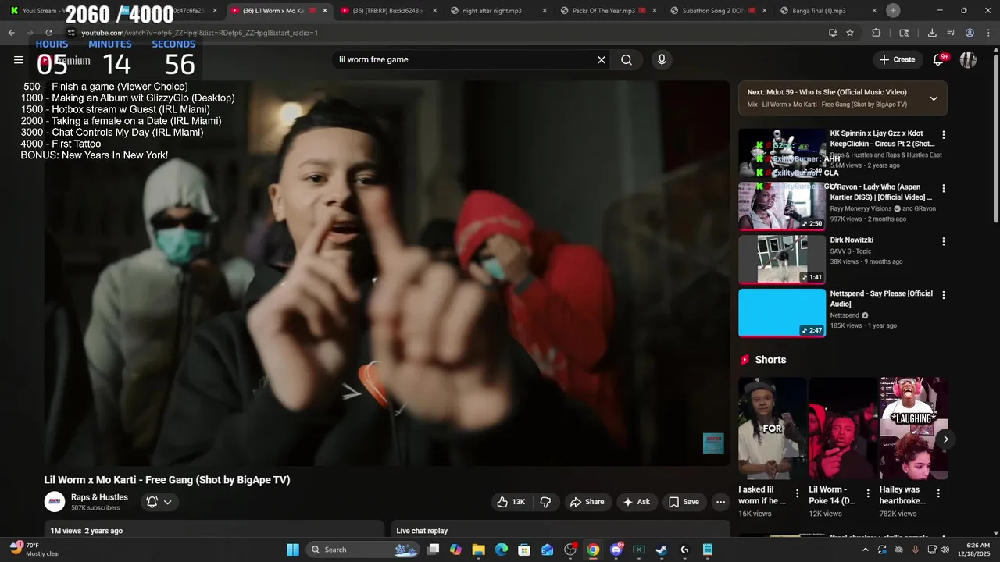1000x562 pixels.
Task: Expand the Mix playlist panel chevron
Action: [934, 98]
